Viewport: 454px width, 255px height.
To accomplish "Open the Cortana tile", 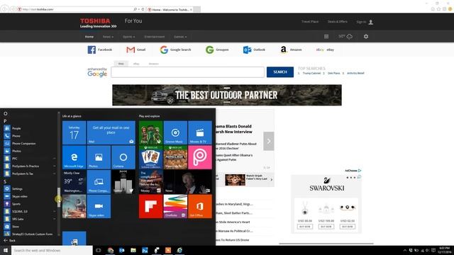I will click(x=123, y=157).
